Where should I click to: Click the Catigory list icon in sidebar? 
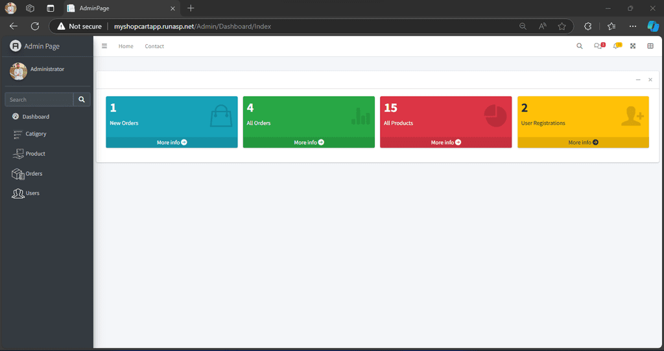[18, 135]
